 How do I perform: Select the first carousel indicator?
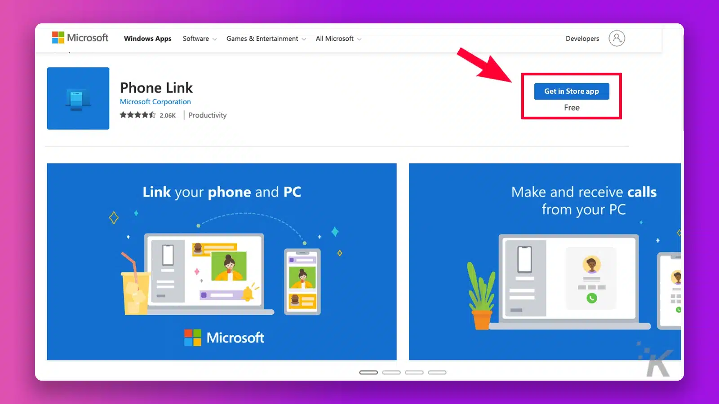pos(368,373)
